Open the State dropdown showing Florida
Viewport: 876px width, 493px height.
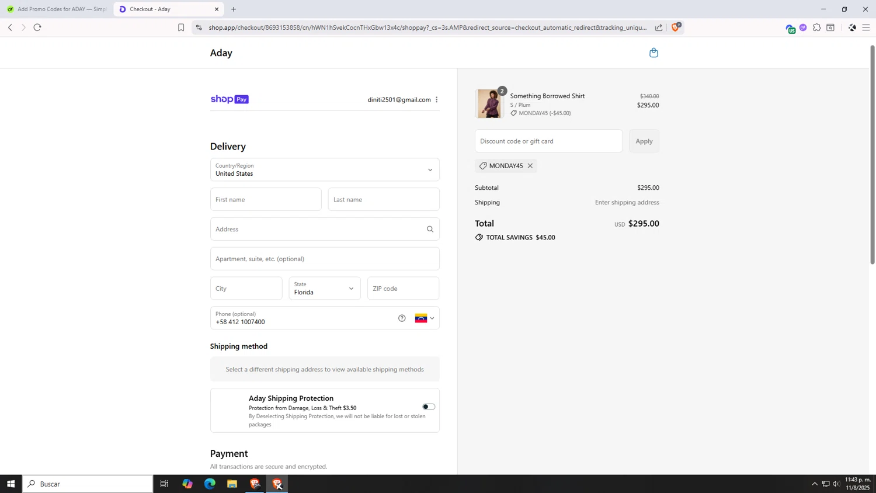point(325,289)
